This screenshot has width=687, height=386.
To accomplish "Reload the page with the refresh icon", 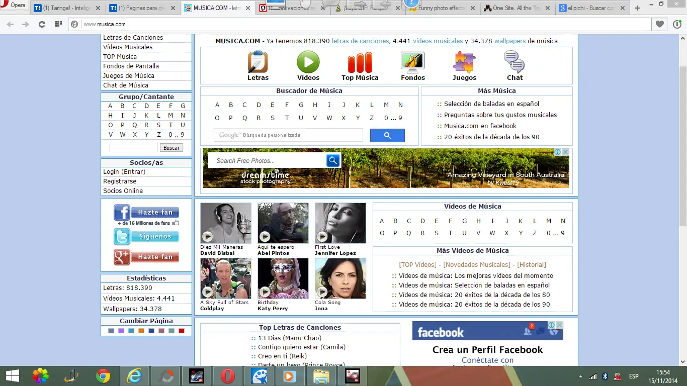I will click(x=42, y=24).
